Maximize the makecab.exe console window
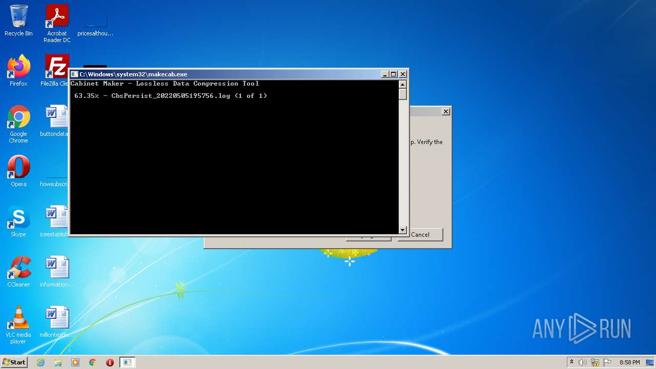Viewport: 656px width, 369px height. click(393, 74)
